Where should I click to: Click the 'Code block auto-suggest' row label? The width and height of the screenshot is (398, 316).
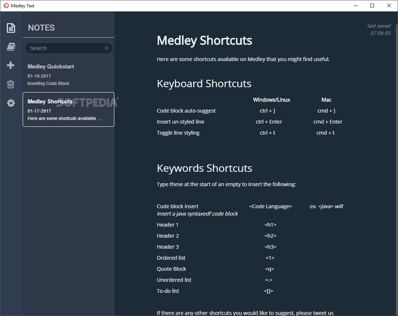[x=186, y=111]
